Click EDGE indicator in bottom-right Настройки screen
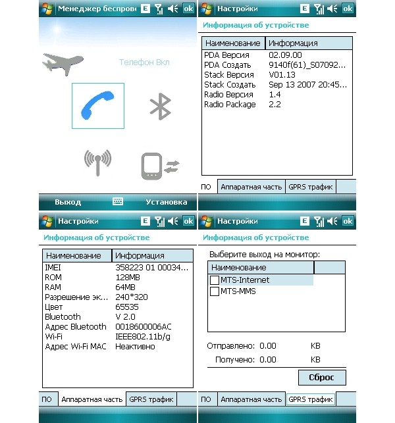 (305, 221)
